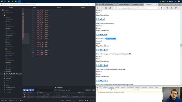Switch to GBCPUman.pdf browser tab
This screenshot has width=182, height=102.
109,5
